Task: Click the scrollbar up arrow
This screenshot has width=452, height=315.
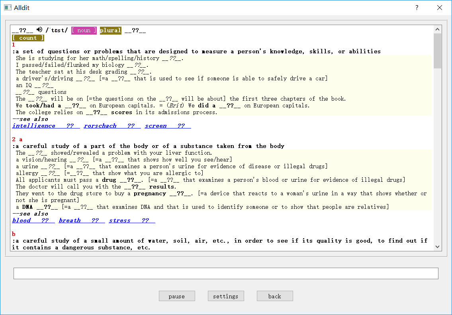Action: click(x=438, y=29)
